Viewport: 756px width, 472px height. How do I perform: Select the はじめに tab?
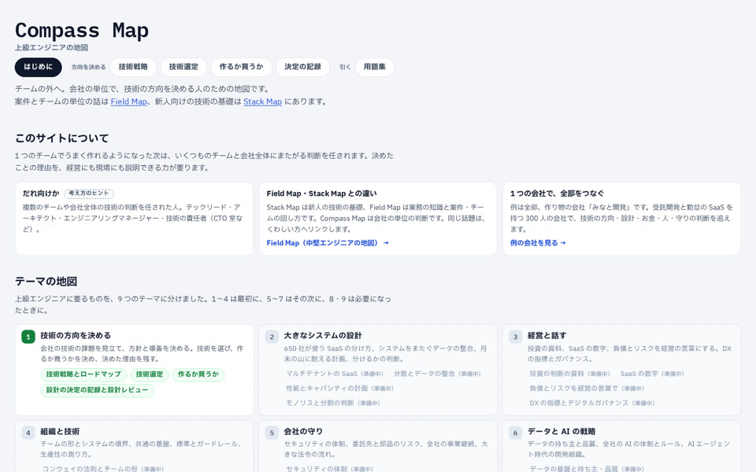click(x=38, y=67)
